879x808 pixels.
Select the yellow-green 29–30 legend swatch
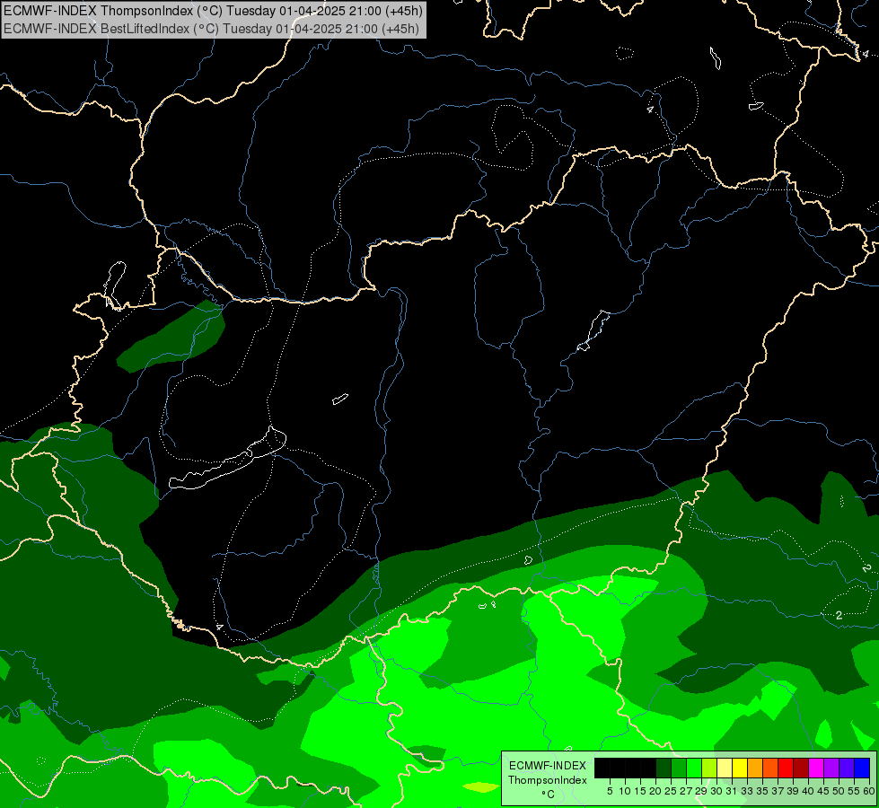coord(709,768)
